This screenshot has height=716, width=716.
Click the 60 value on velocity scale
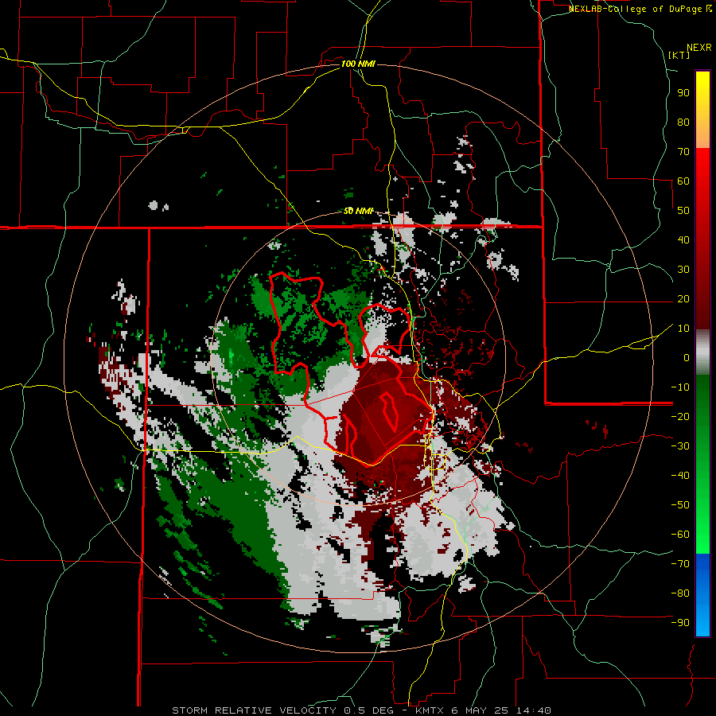[x=683, y=181]
